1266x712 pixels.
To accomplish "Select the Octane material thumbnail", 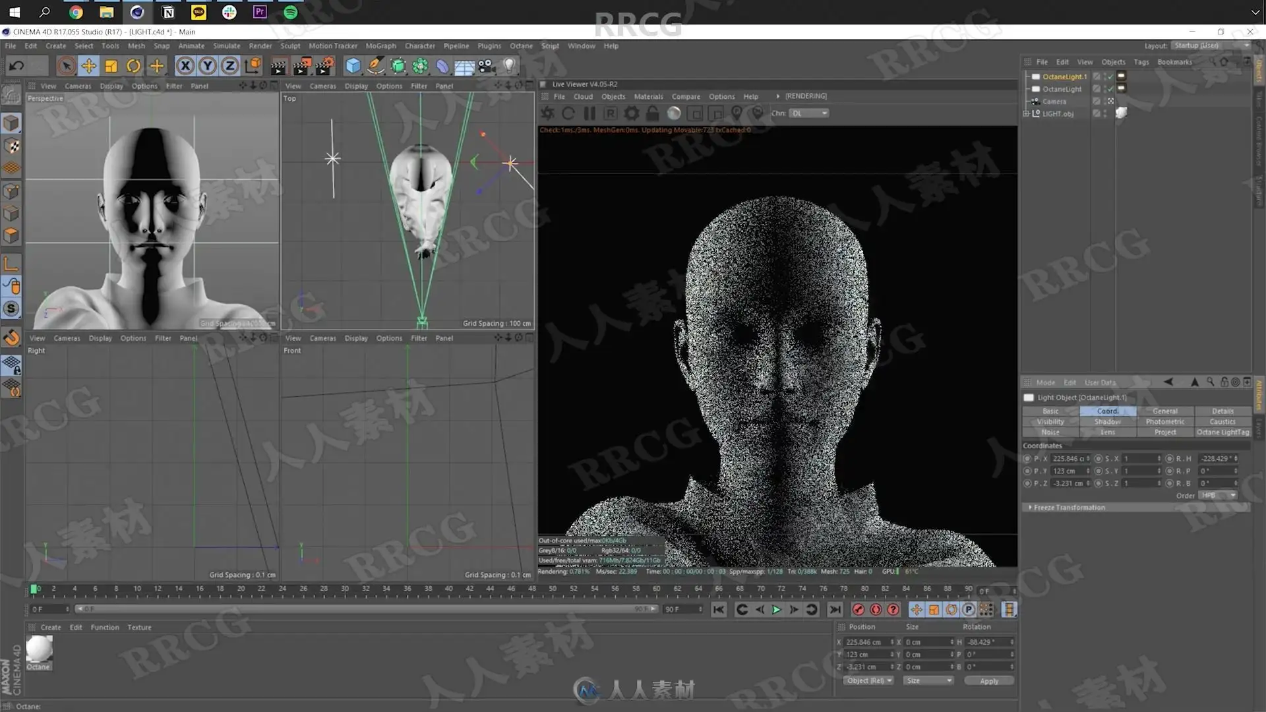I will pyautogui.click(x=39, y=649).
